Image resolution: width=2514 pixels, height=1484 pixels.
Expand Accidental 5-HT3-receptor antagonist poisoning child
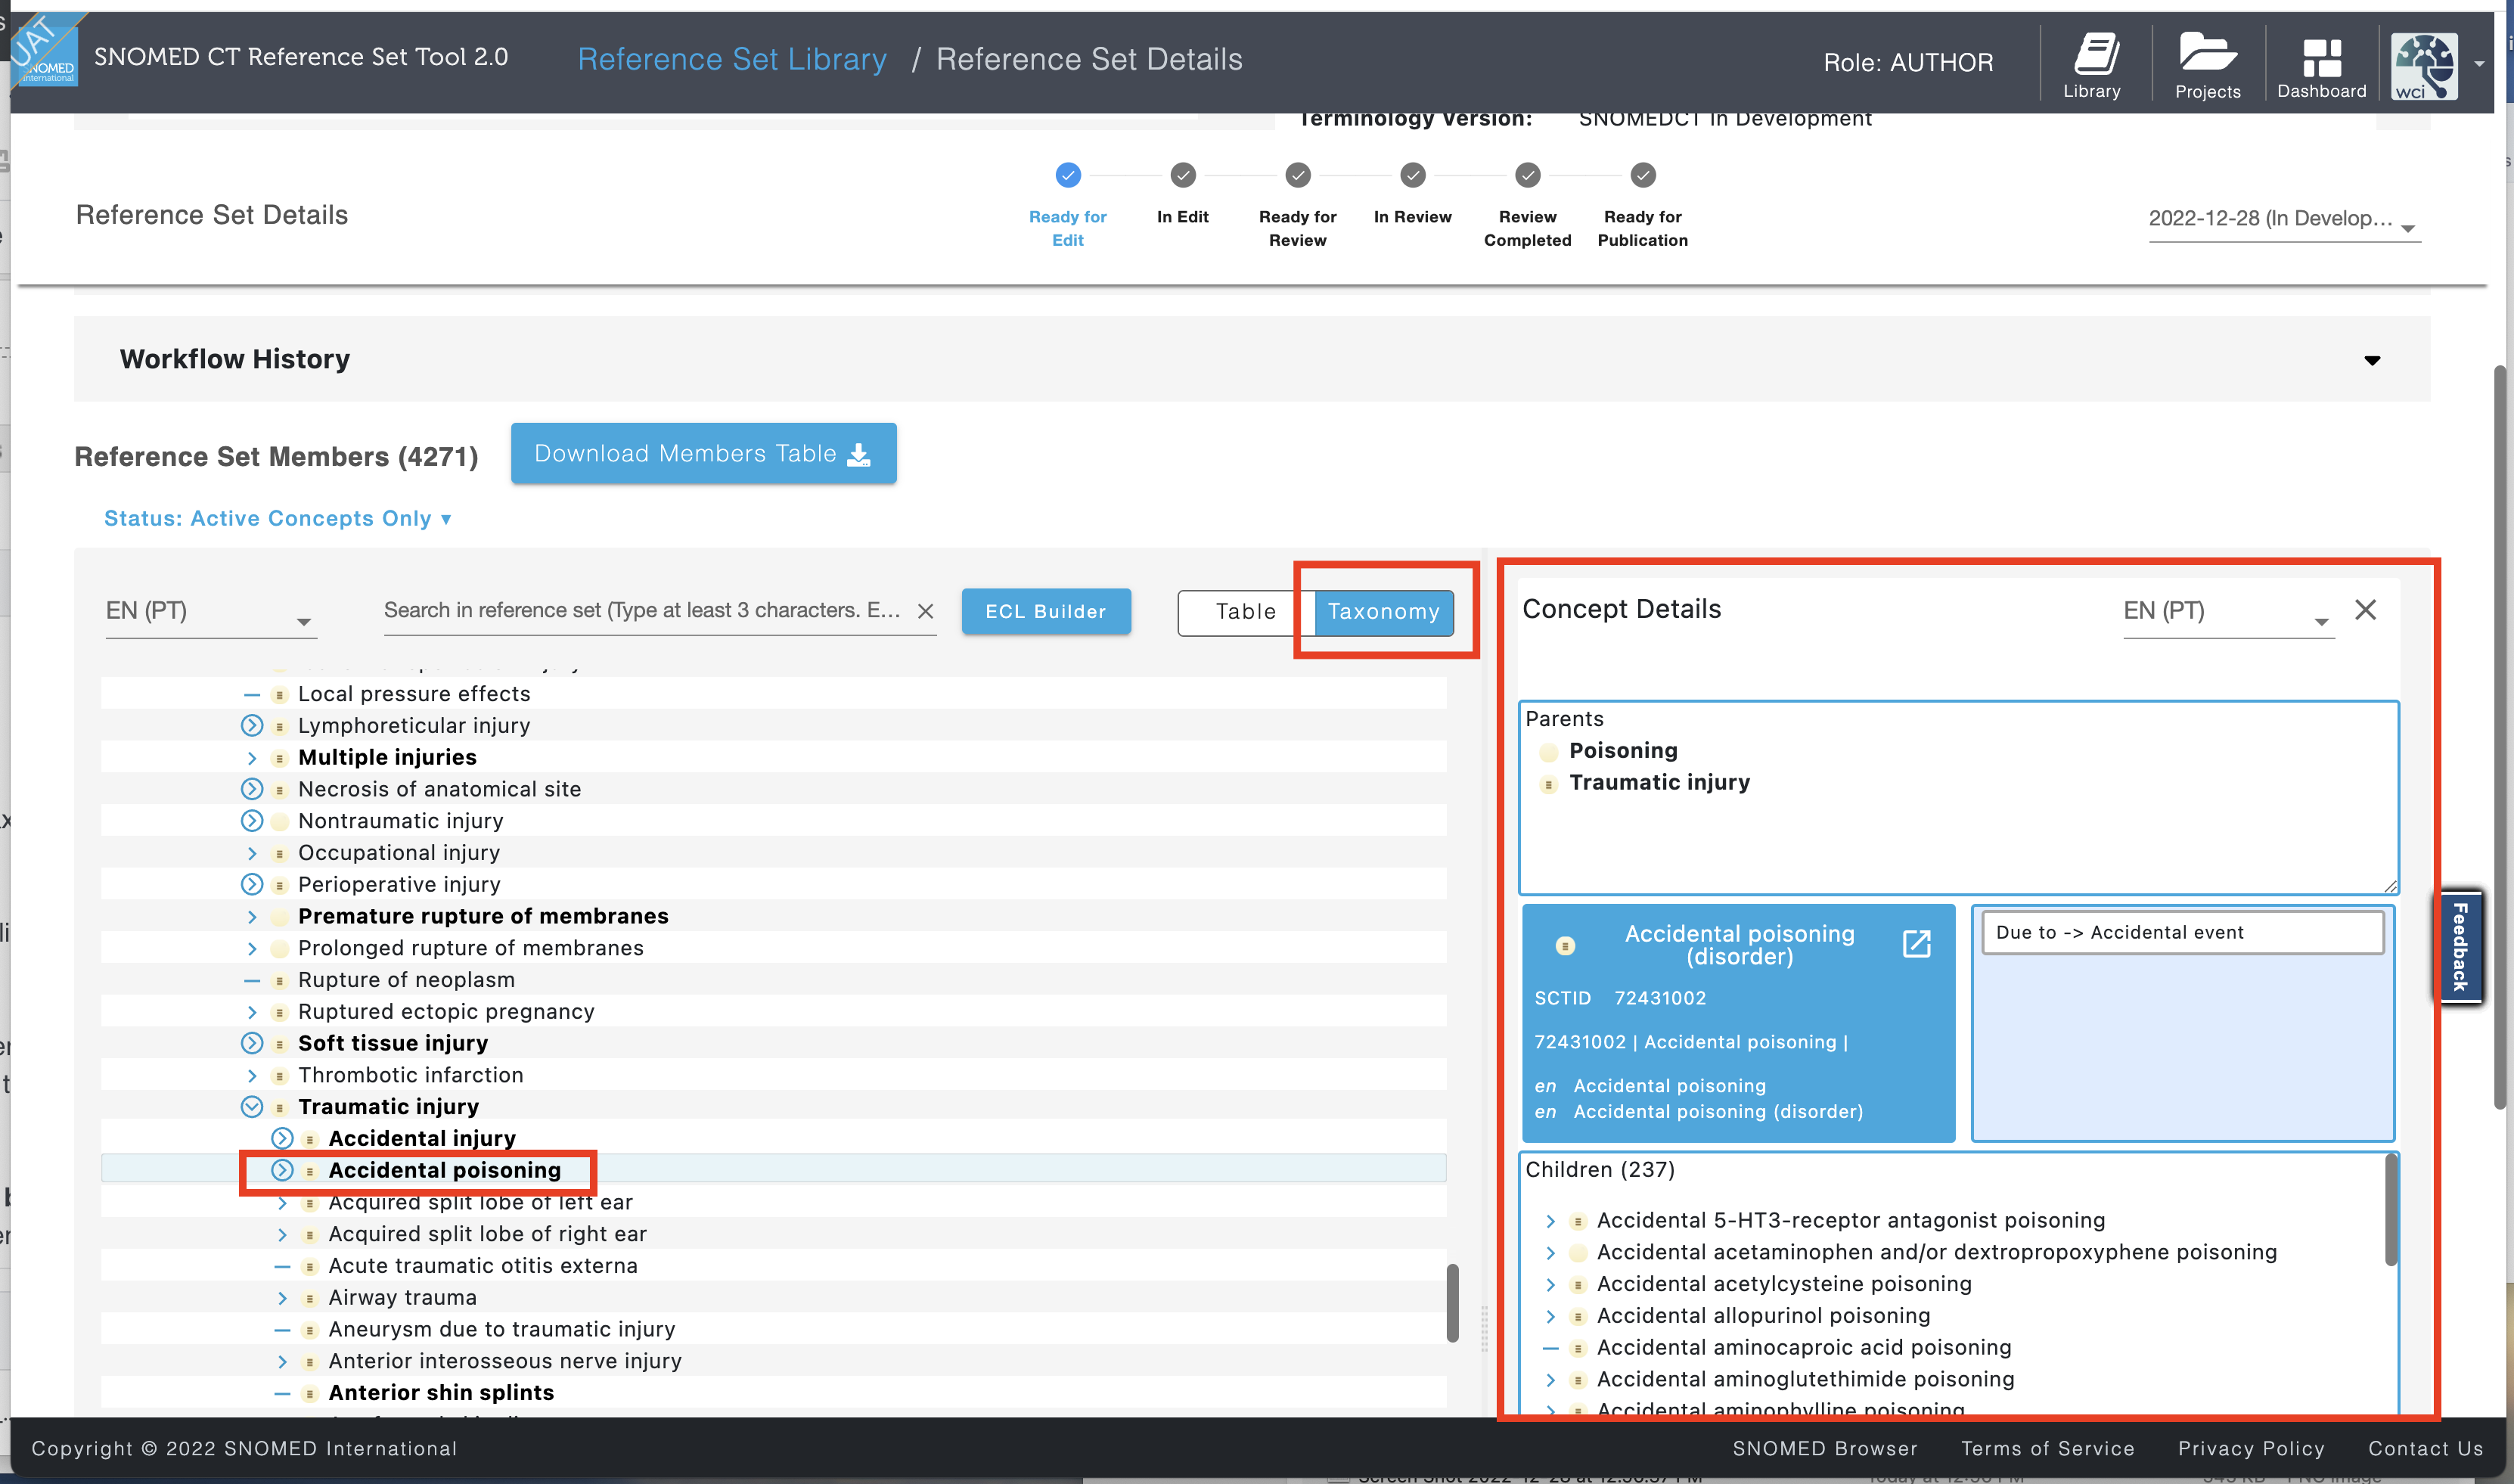(x=1550, y=1221)
